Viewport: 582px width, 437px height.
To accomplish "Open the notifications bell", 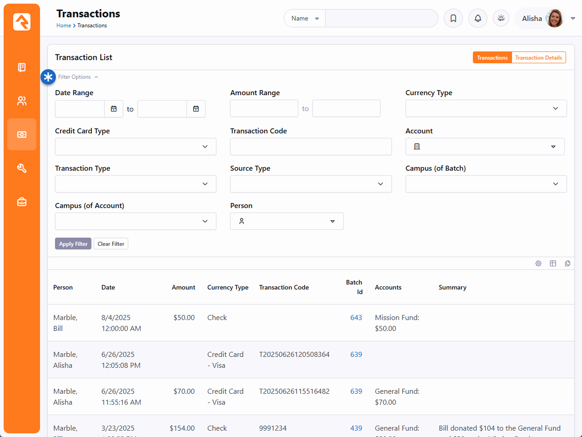I will pyautogui.click(x=478, y=18).
